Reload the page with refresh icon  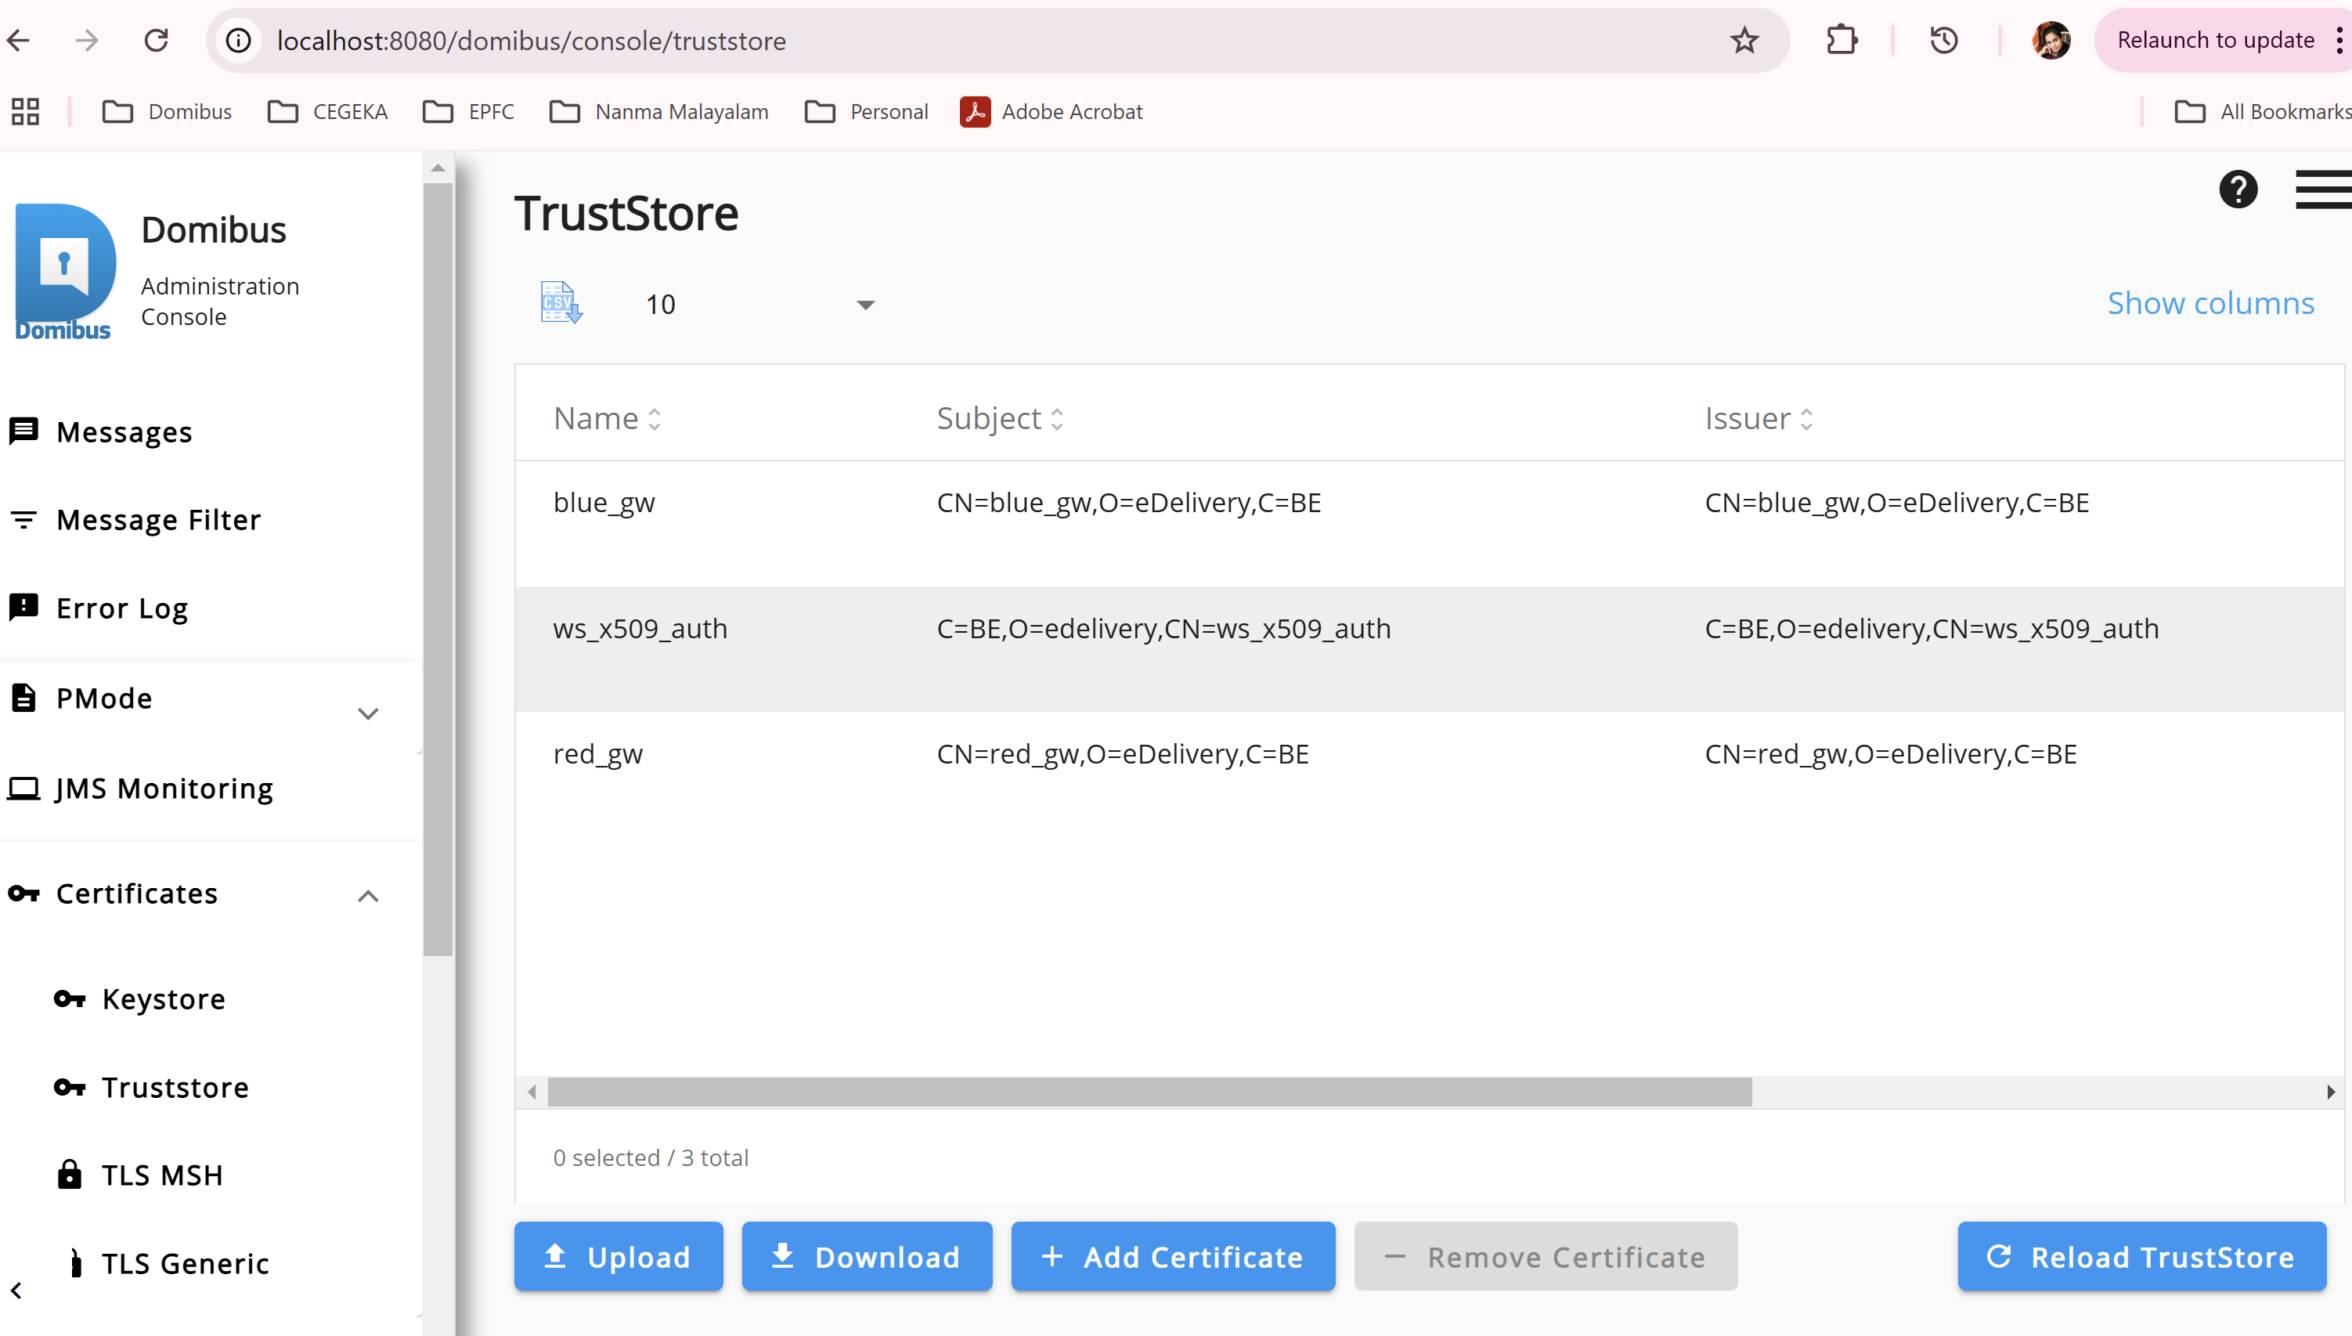(x=156, y=41)
